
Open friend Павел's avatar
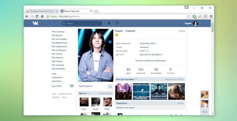point(107,102)
